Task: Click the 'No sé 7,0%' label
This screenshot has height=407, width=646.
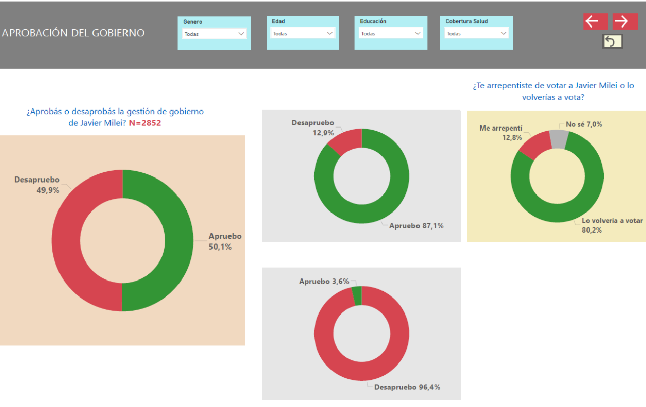Action: click(x=584, y=124)
